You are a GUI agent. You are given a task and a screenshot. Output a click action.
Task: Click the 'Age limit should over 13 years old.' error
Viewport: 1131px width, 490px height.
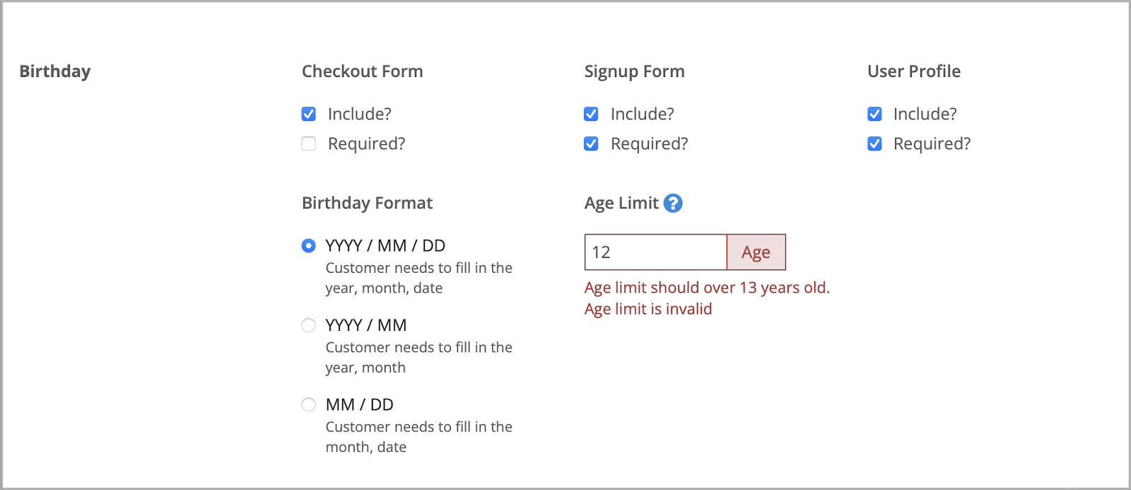point(707,288)
